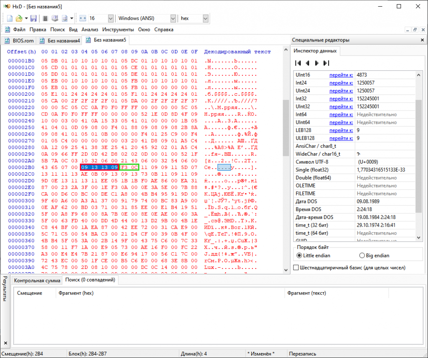The image size is (428, 358).
Task: Open the Окно menu
Action: point(144,30)
